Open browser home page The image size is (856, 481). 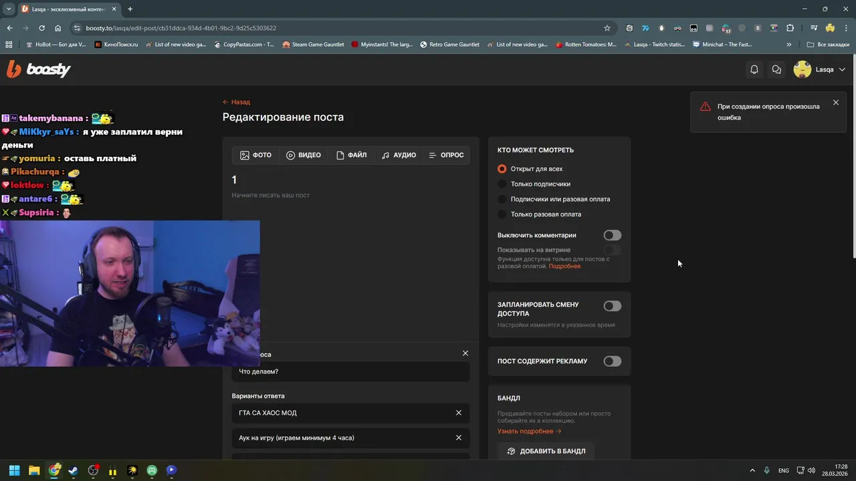tap(58, 28)
